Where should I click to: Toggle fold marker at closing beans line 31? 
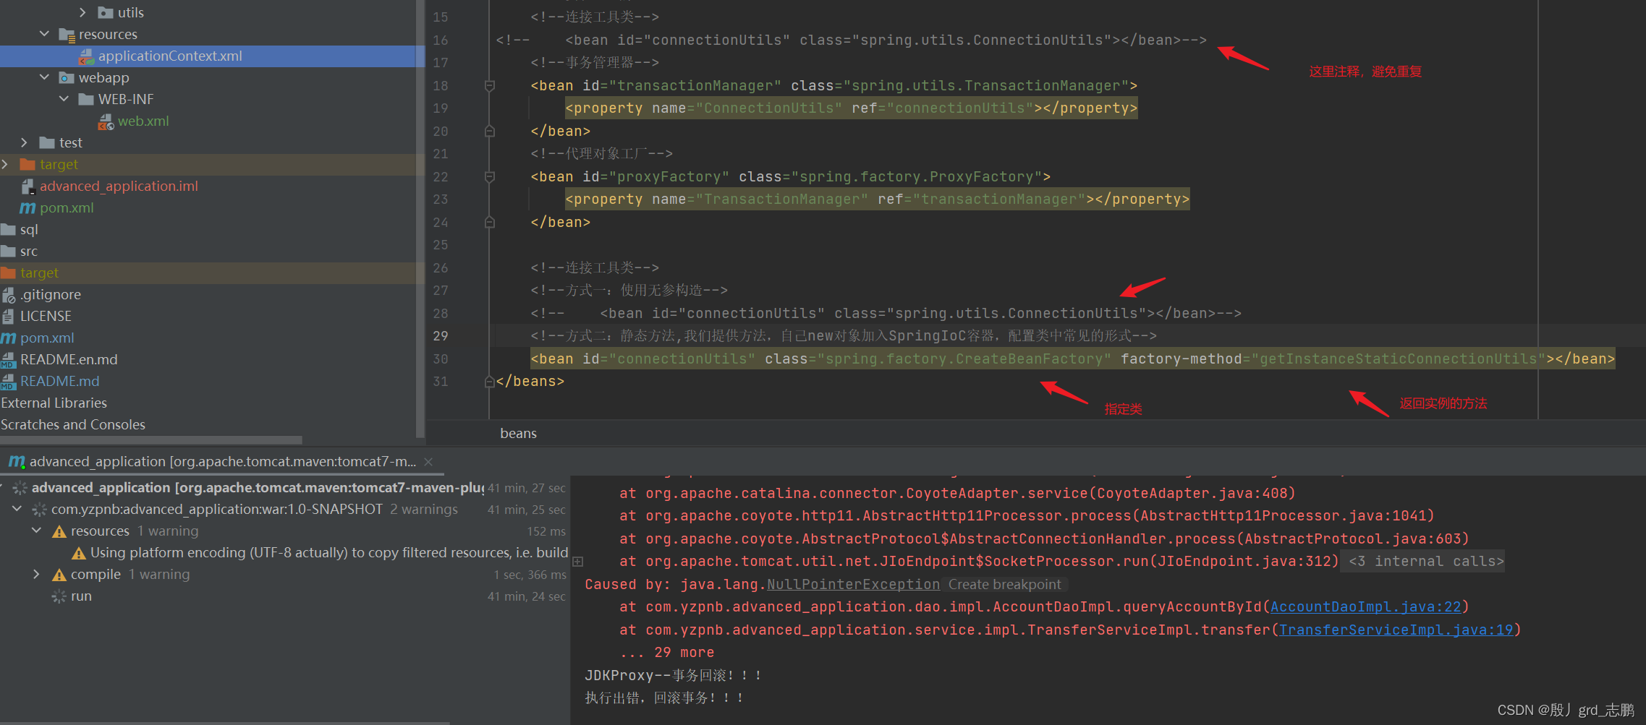490,381
